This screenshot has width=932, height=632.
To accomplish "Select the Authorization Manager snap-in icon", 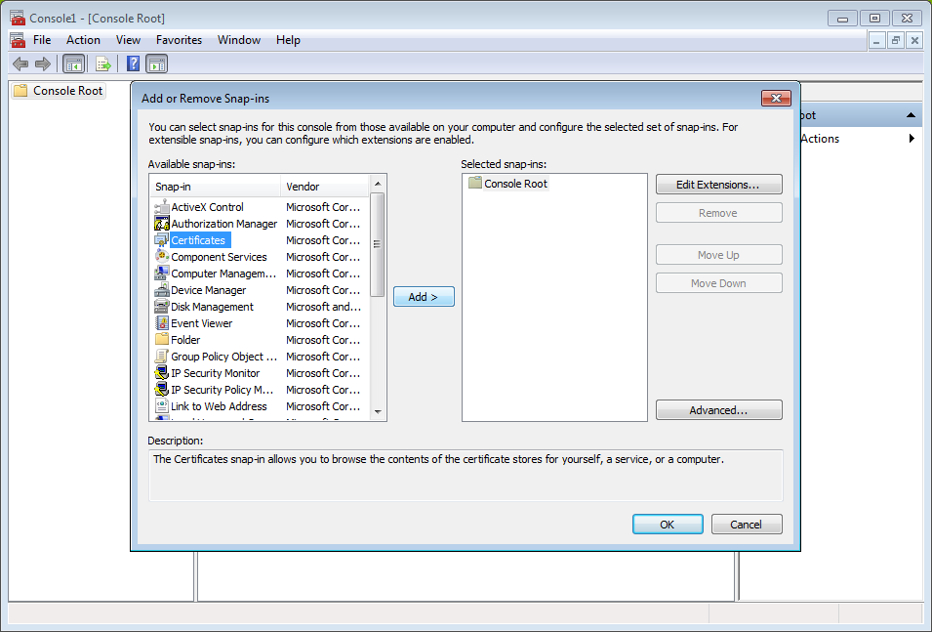I will coord(162,224).
